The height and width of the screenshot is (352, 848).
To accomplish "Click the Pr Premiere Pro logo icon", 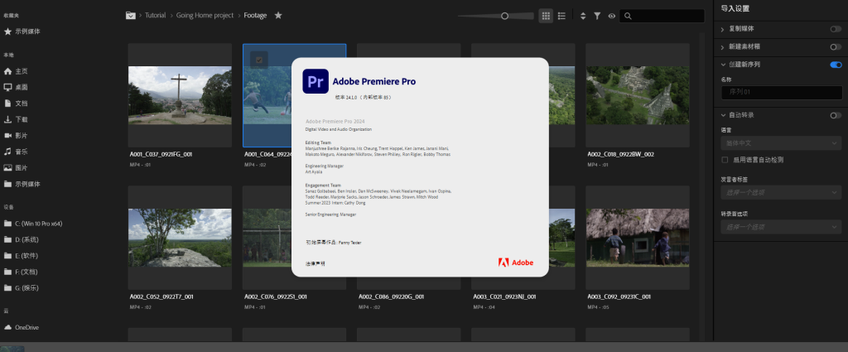I will click(x=316, y=81).
